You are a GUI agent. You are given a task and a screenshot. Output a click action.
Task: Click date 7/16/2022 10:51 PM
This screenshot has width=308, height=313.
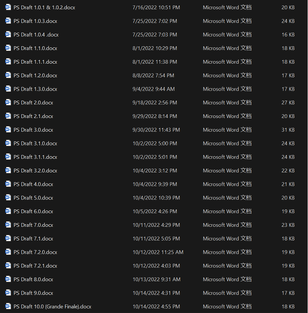tap(156, 8)
